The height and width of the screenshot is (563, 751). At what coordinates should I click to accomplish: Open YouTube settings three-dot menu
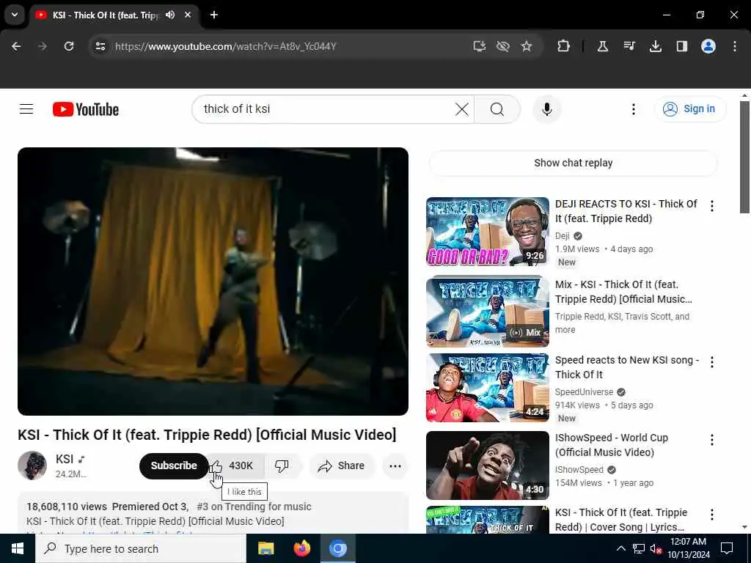click(634, 109)
